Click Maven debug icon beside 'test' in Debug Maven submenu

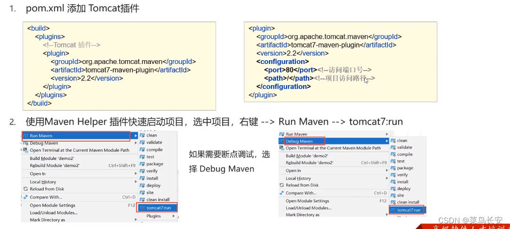point(393,161)
